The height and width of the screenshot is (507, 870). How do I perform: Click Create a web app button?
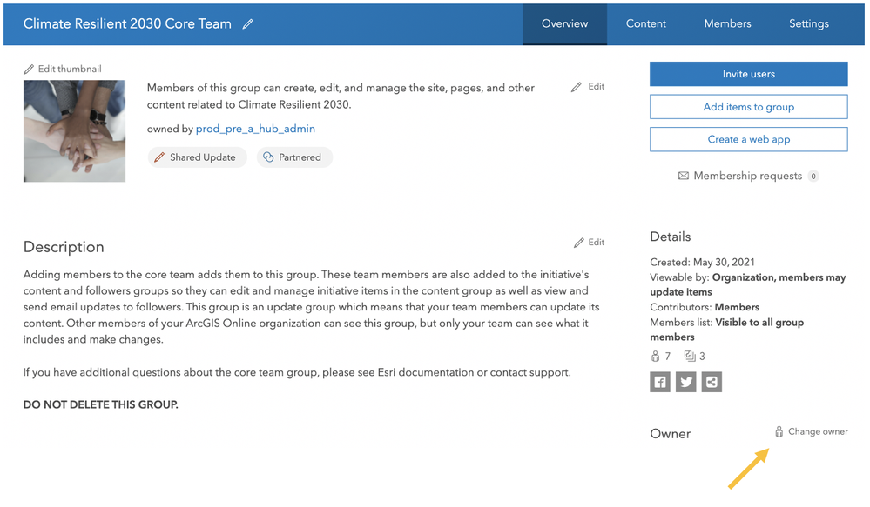click(748, 139)
